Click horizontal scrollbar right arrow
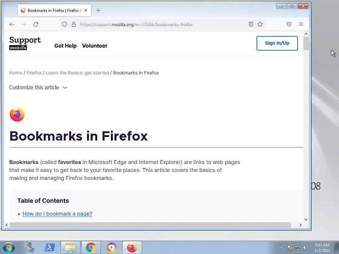Screen dimensions: 339x254 click(x=301, y=225)
